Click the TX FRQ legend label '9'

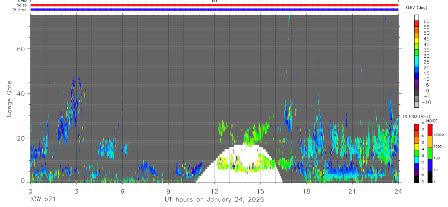[423, 181]
